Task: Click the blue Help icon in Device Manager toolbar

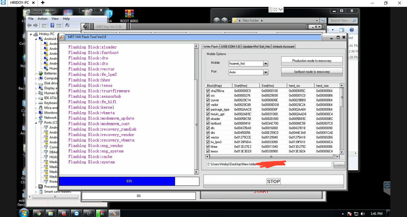Action: 52,26
